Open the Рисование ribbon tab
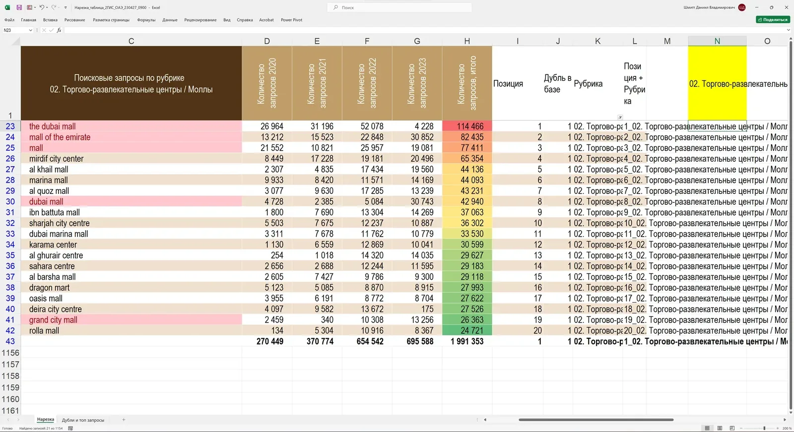 click(x=74, y=20)
